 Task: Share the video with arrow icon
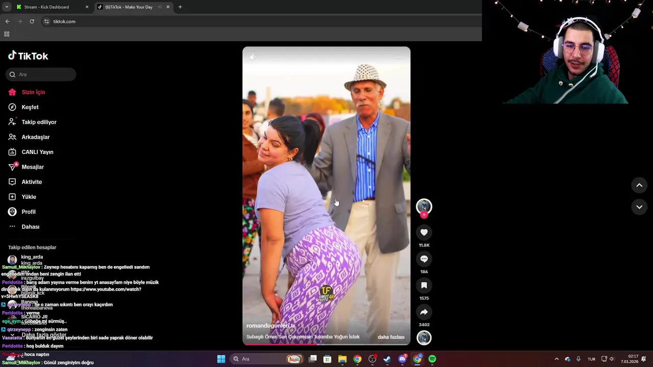click(x=424, y=312)
